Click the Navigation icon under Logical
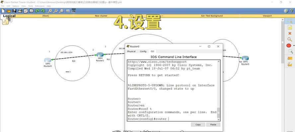The height and width of the screenshot is (132, 295). [5, 22]
